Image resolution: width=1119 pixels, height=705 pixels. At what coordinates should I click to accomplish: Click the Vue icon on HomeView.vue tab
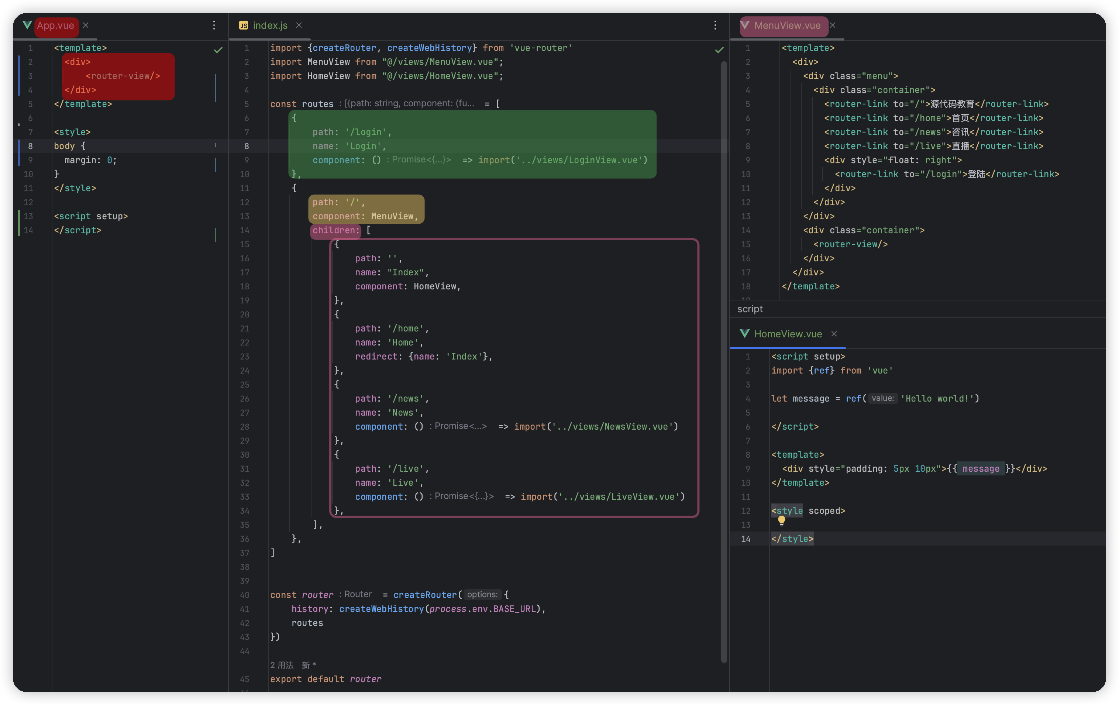click(x=744, y=334)
